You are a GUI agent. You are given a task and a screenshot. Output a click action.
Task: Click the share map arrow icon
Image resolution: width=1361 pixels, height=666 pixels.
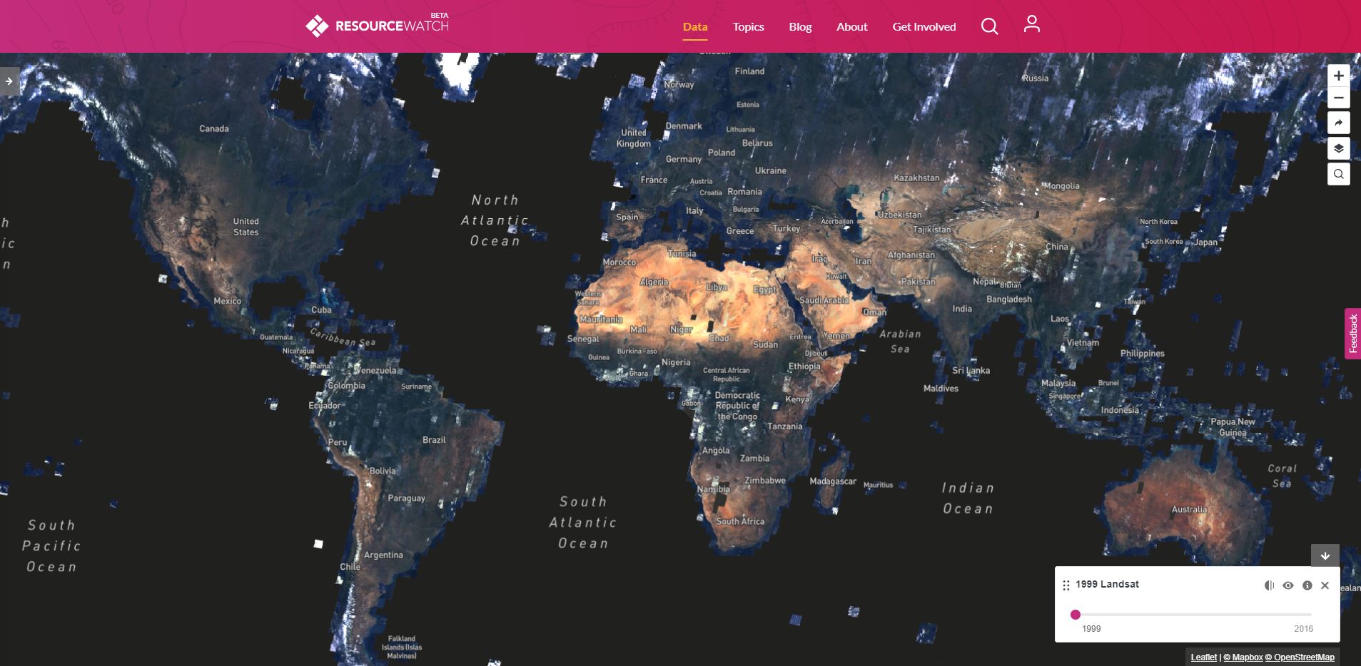tap(1338, 123)
